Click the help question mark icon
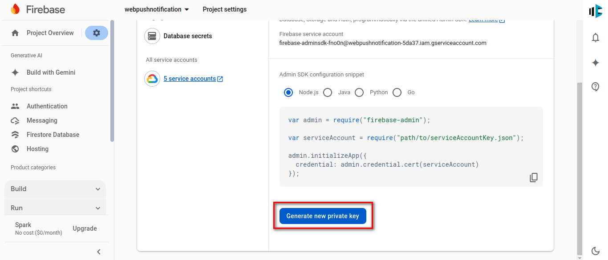 [596, 87]
